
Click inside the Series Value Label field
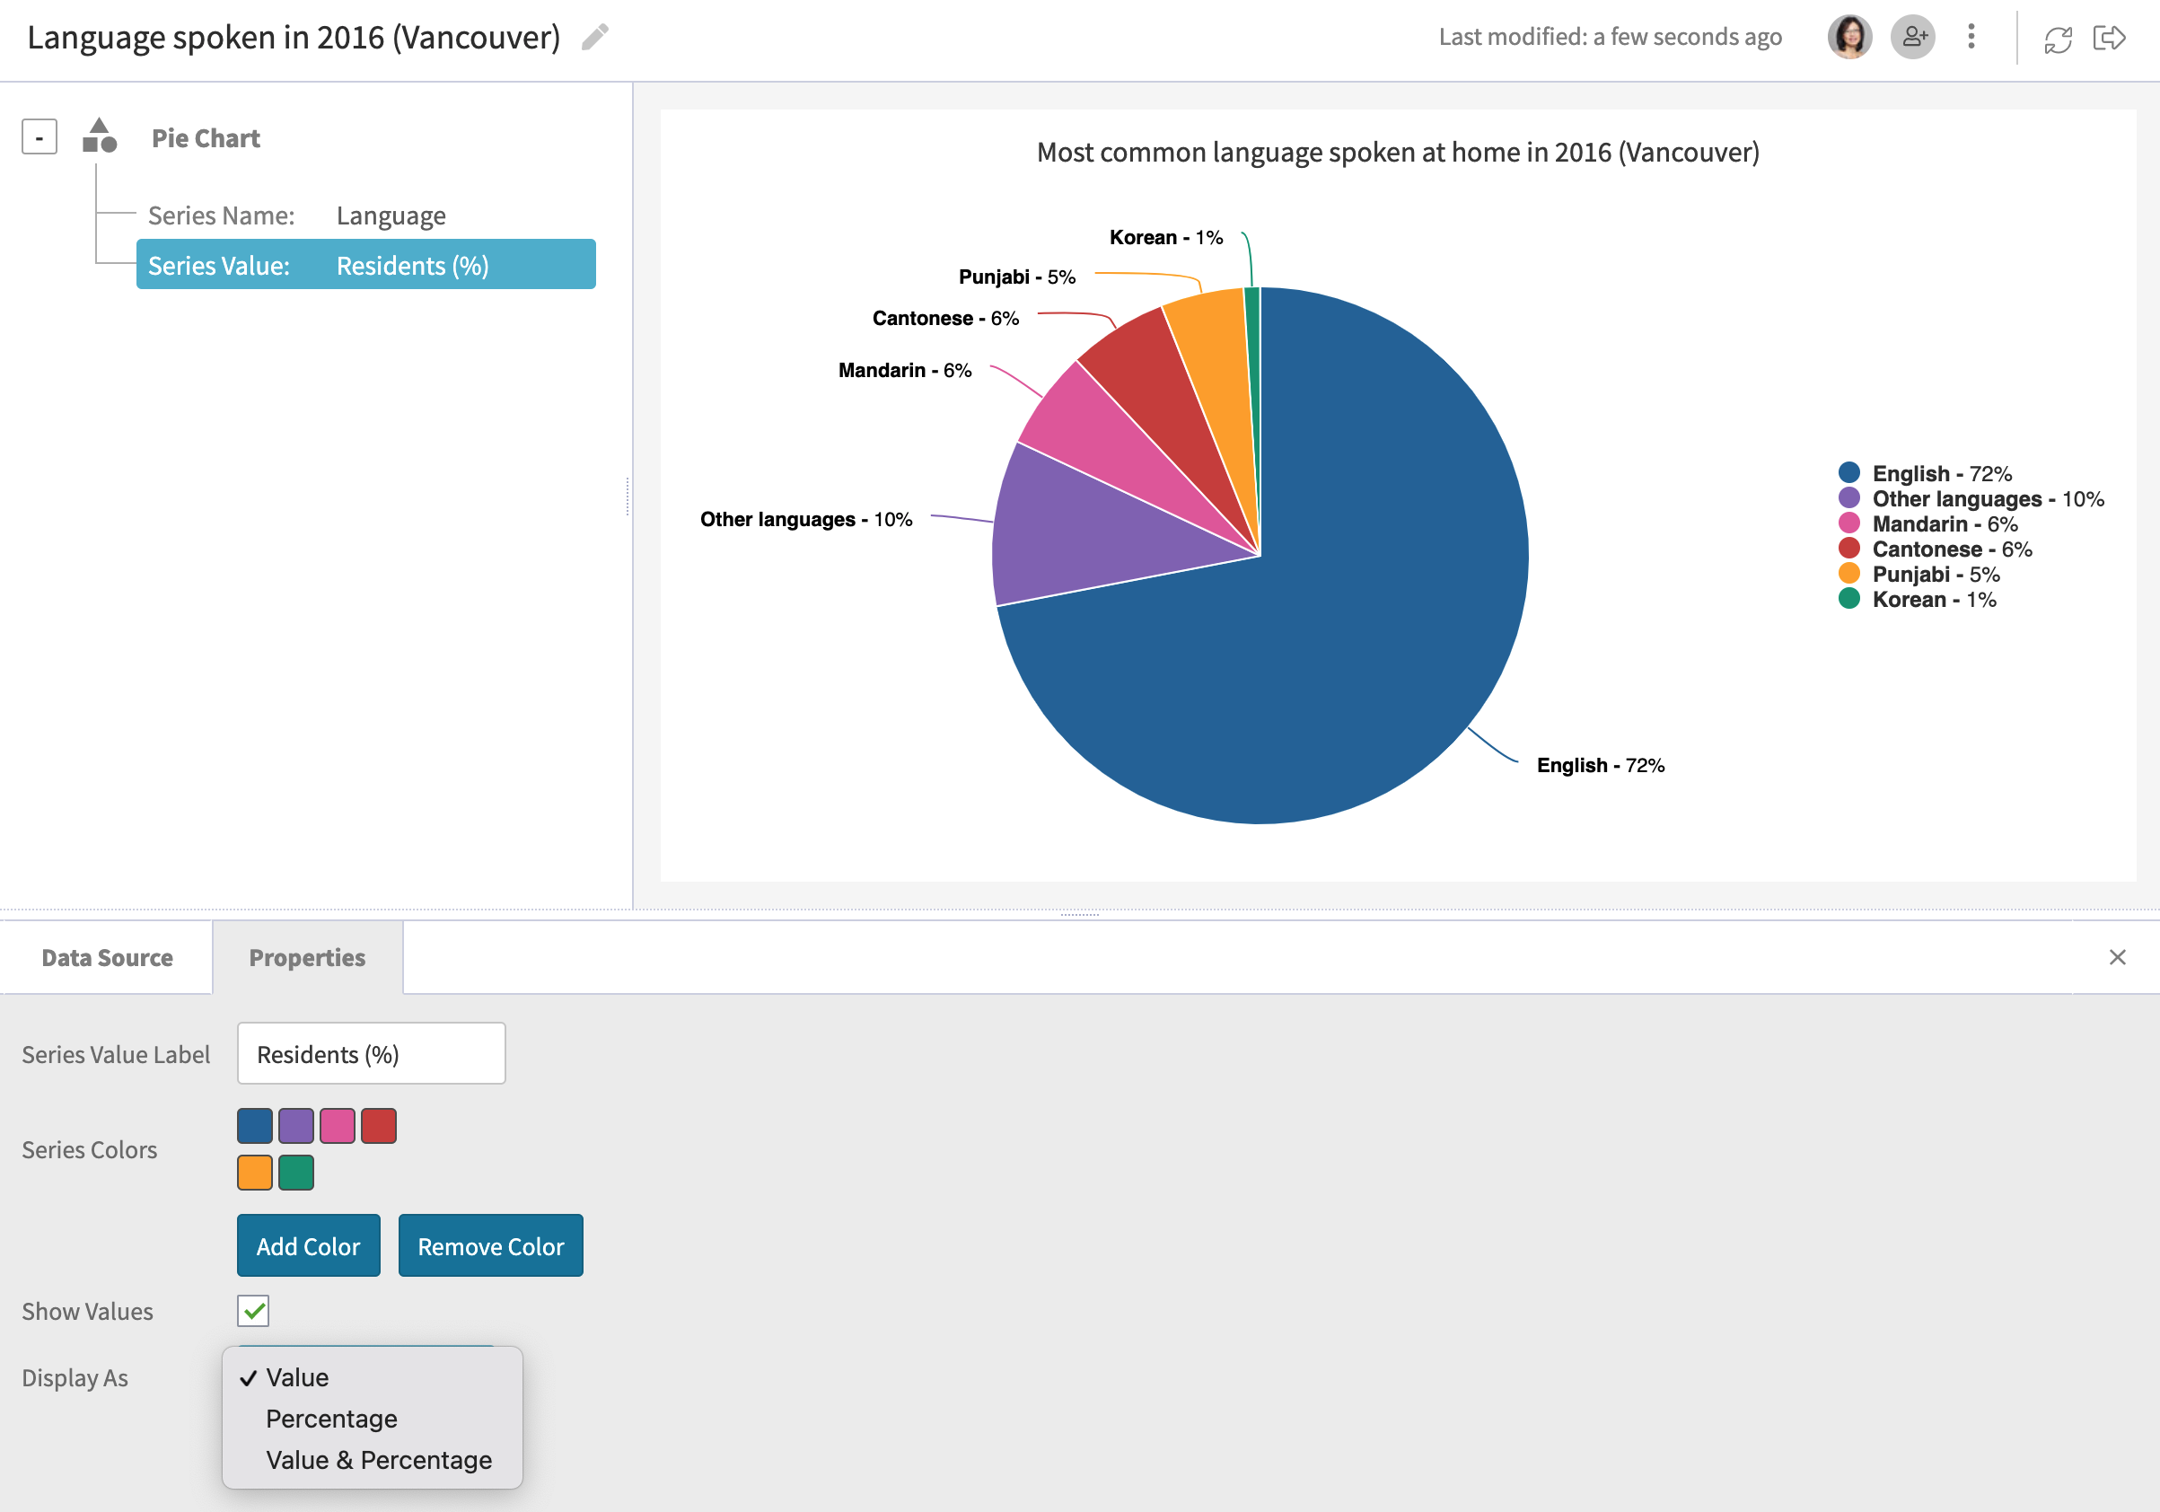[x=371, y=1053]
